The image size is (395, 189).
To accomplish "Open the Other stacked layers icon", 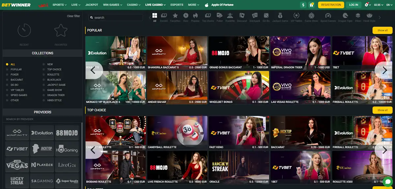I will [x=358, y=15].
